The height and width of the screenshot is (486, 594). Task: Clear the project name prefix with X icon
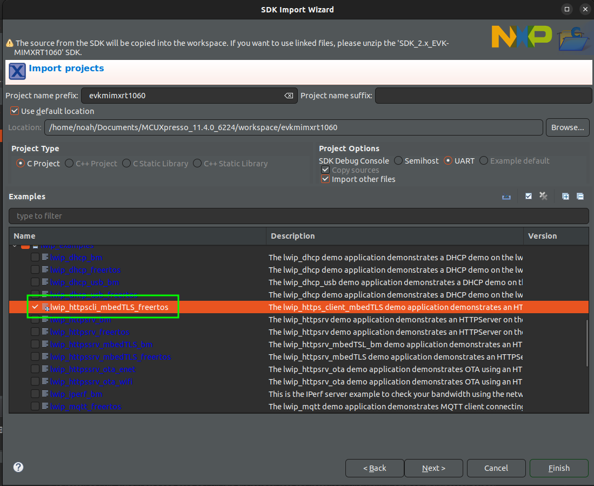tap(289, 96)
